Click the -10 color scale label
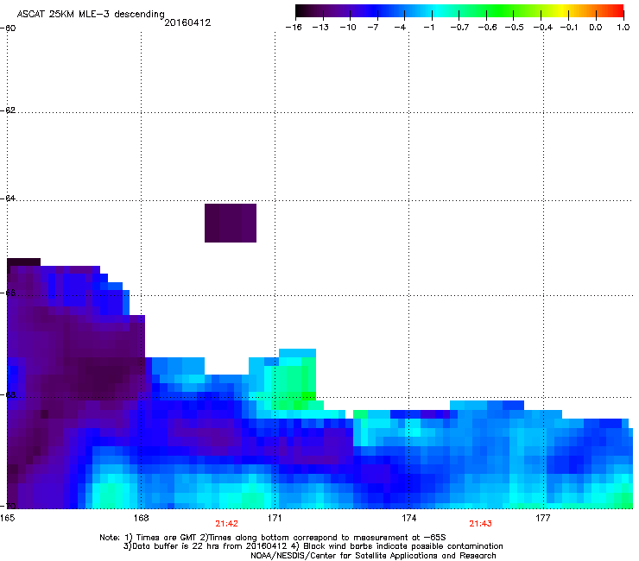The width and height of the screenshot is (639, 561). click(348, 28)
